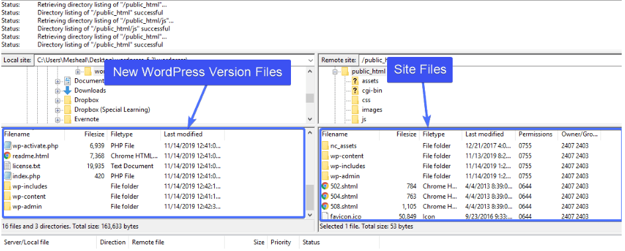Click the license.txt document icon
Viewport: 625px width, 251px height.
pos(7,166)
